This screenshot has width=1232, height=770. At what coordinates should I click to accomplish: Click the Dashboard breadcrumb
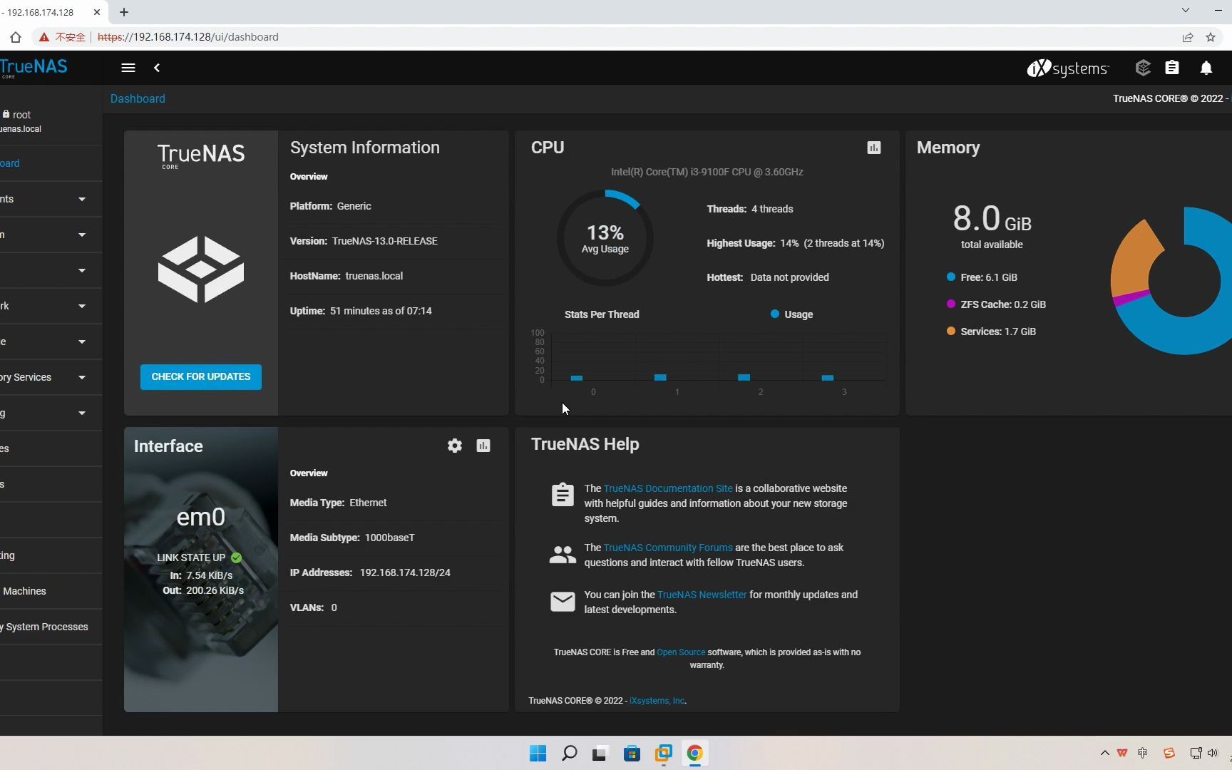click(x=138, y=98)
